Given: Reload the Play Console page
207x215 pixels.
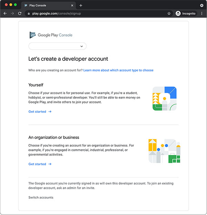Looking at the screenshot, I should [x=20, y=13].
